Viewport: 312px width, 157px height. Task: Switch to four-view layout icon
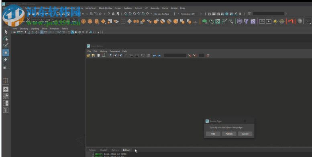6,96
